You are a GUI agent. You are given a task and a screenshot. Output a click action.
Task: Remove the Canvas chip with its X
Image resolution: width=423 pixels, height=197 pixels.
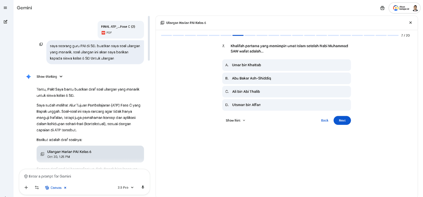(x=65, y=188)
